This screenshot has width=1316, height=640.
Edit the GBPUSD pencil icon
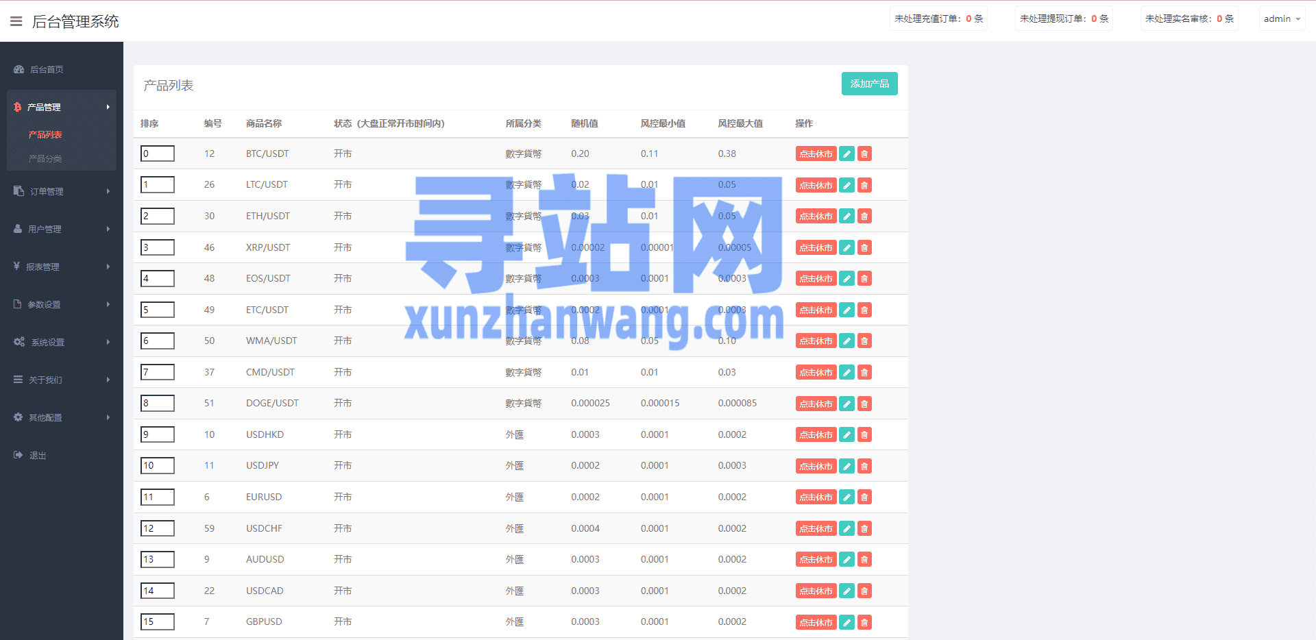click(x=847, y=622)
